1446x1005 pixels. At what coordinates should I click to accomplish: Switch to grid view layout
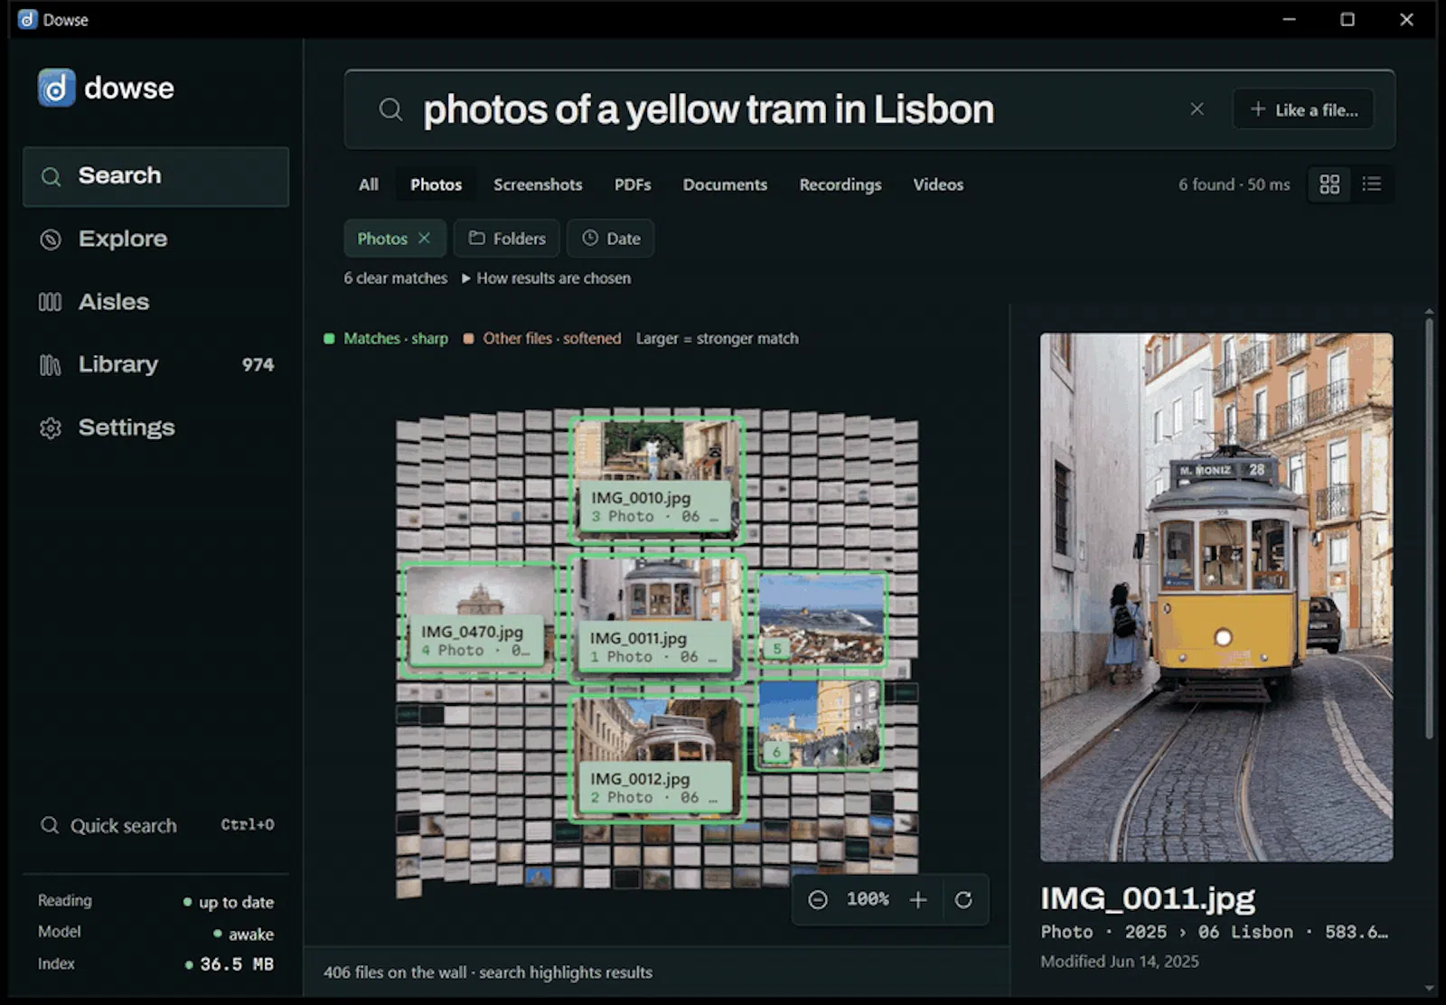click(x=1329, y=184)
